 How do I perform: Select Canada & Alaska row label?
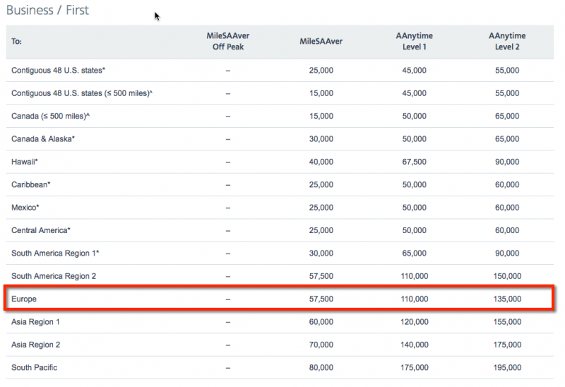(x=43, y=139)
